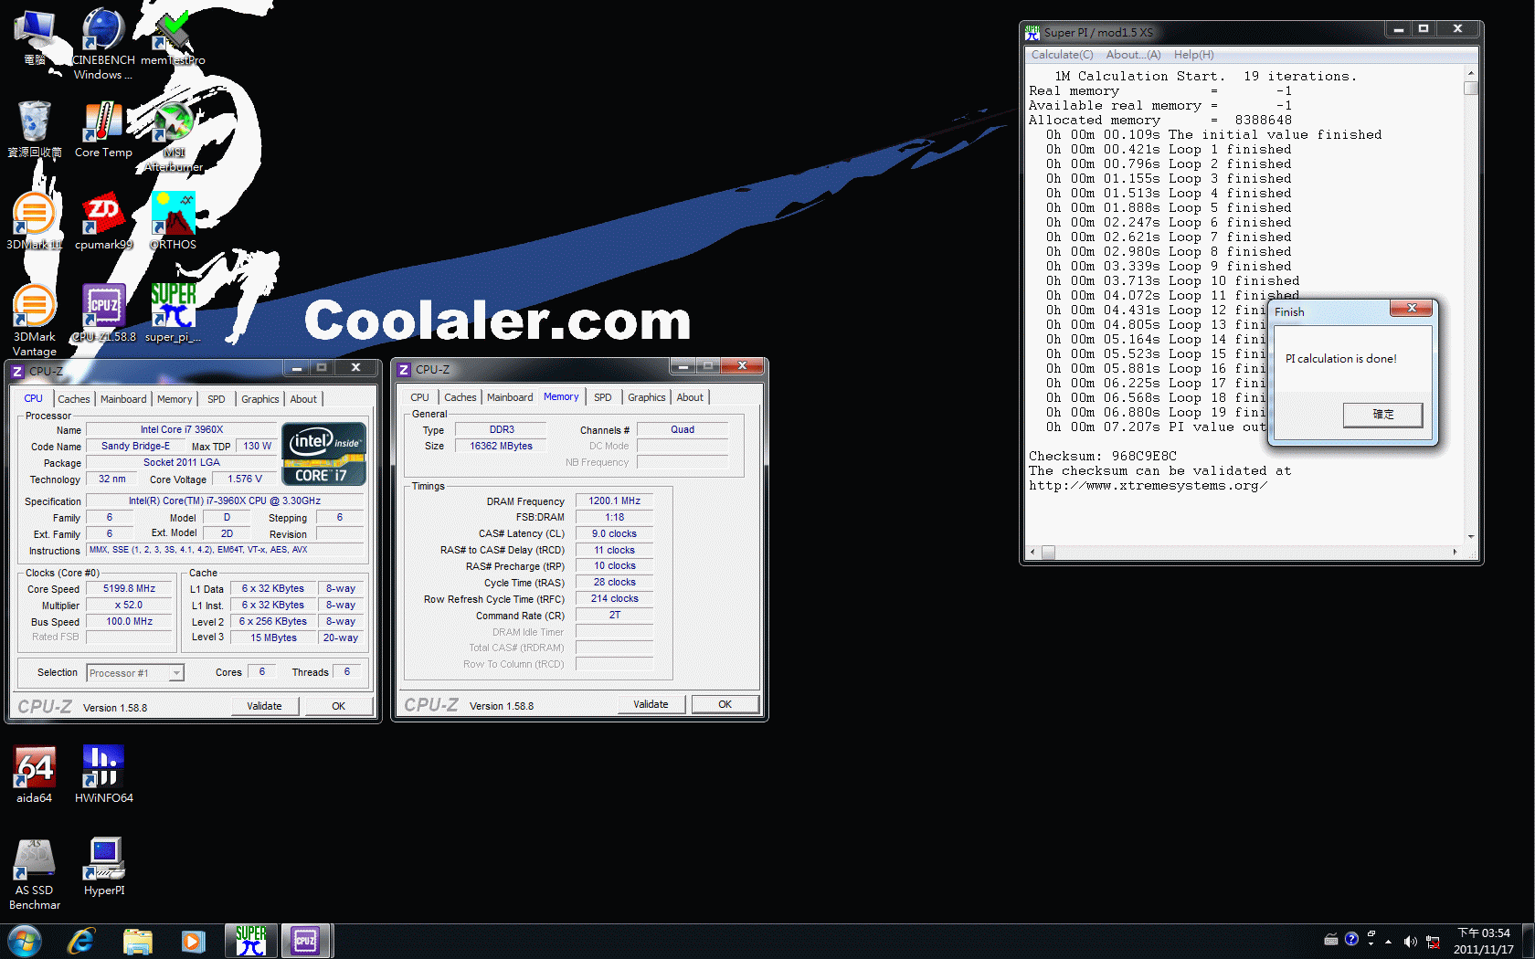Open the Processor #1 selection dropdown
1535x959 pixels.
tap(135, 673)
